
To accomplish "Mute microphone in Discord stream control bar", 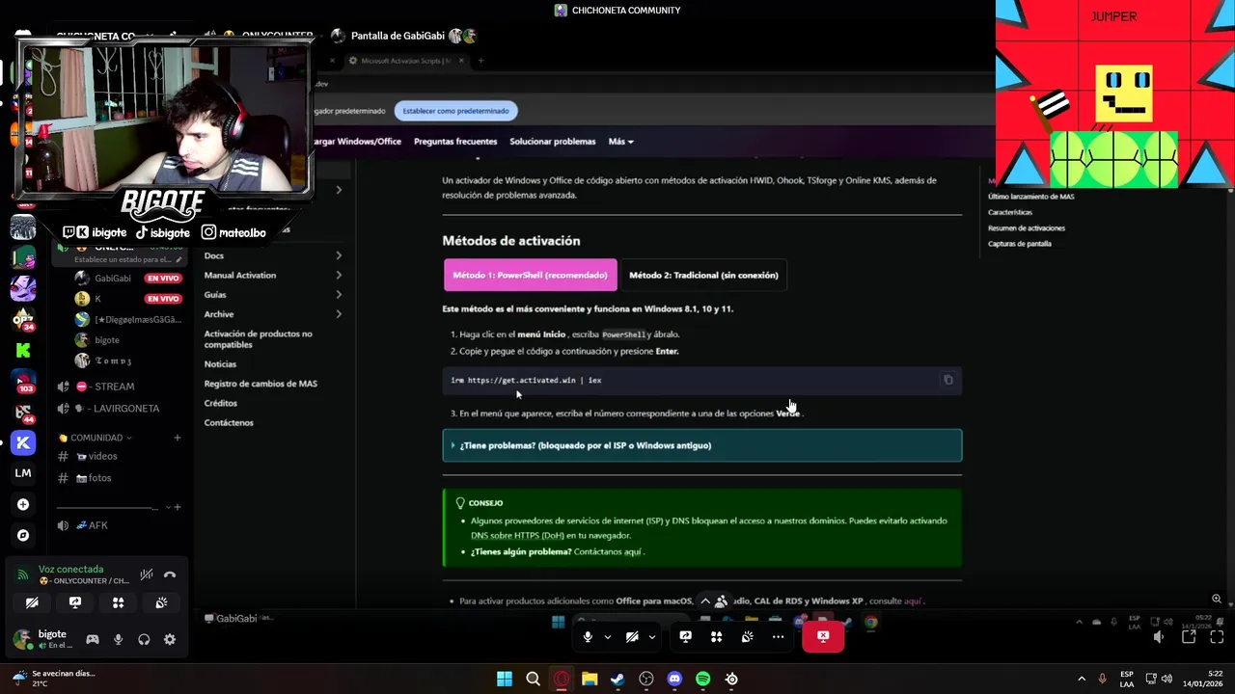I will [x=588, y=637].
